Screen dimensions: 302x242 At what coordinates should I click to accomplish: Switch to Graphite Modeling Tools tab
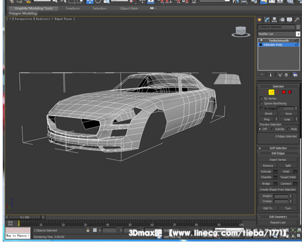click(33, 9)
